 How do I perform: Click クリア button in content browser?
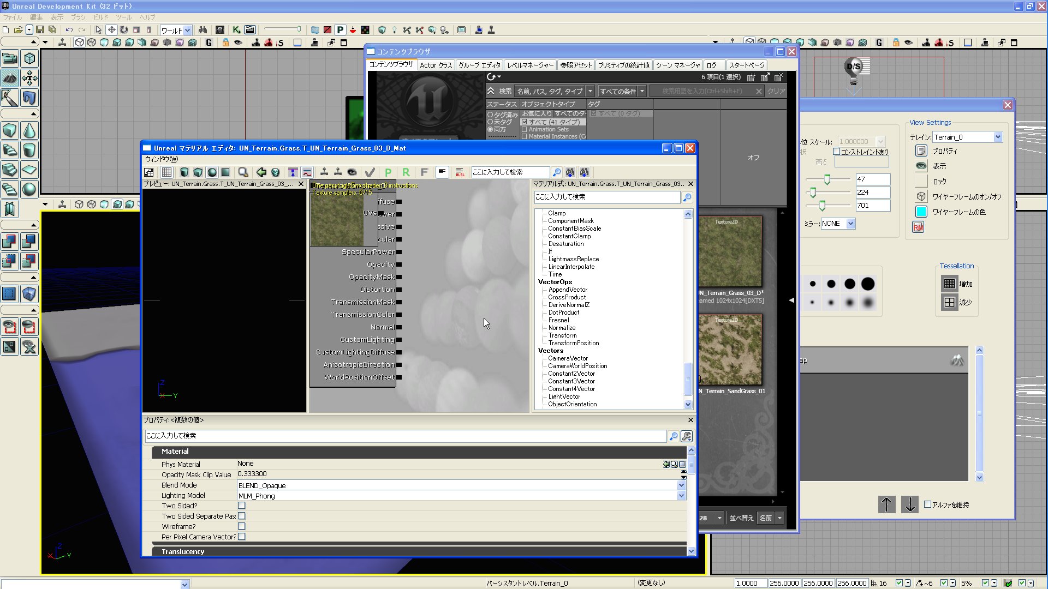coord(776,91)
